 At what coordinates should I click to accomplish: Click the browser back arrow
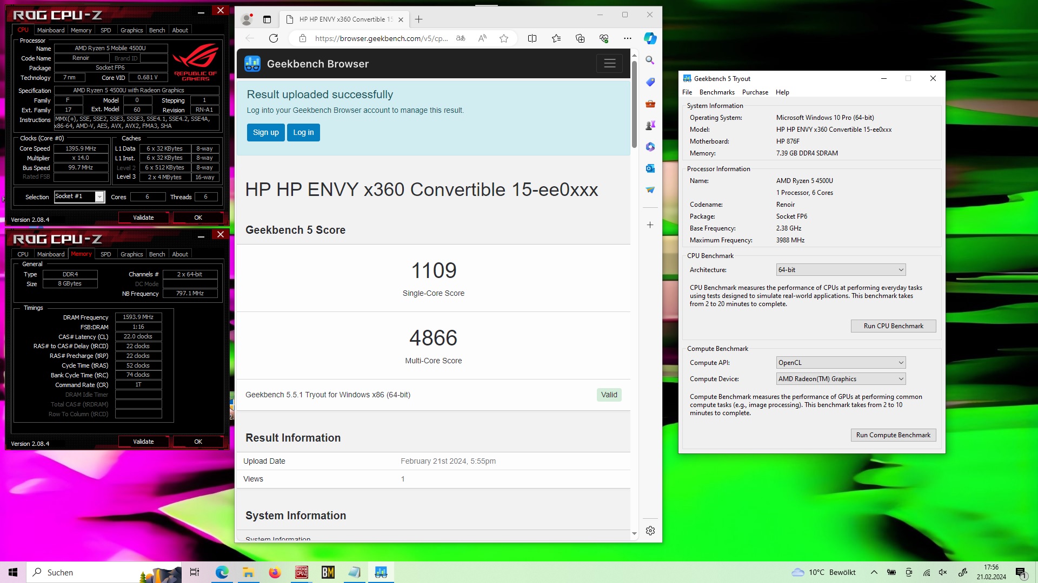click(250, 38)
